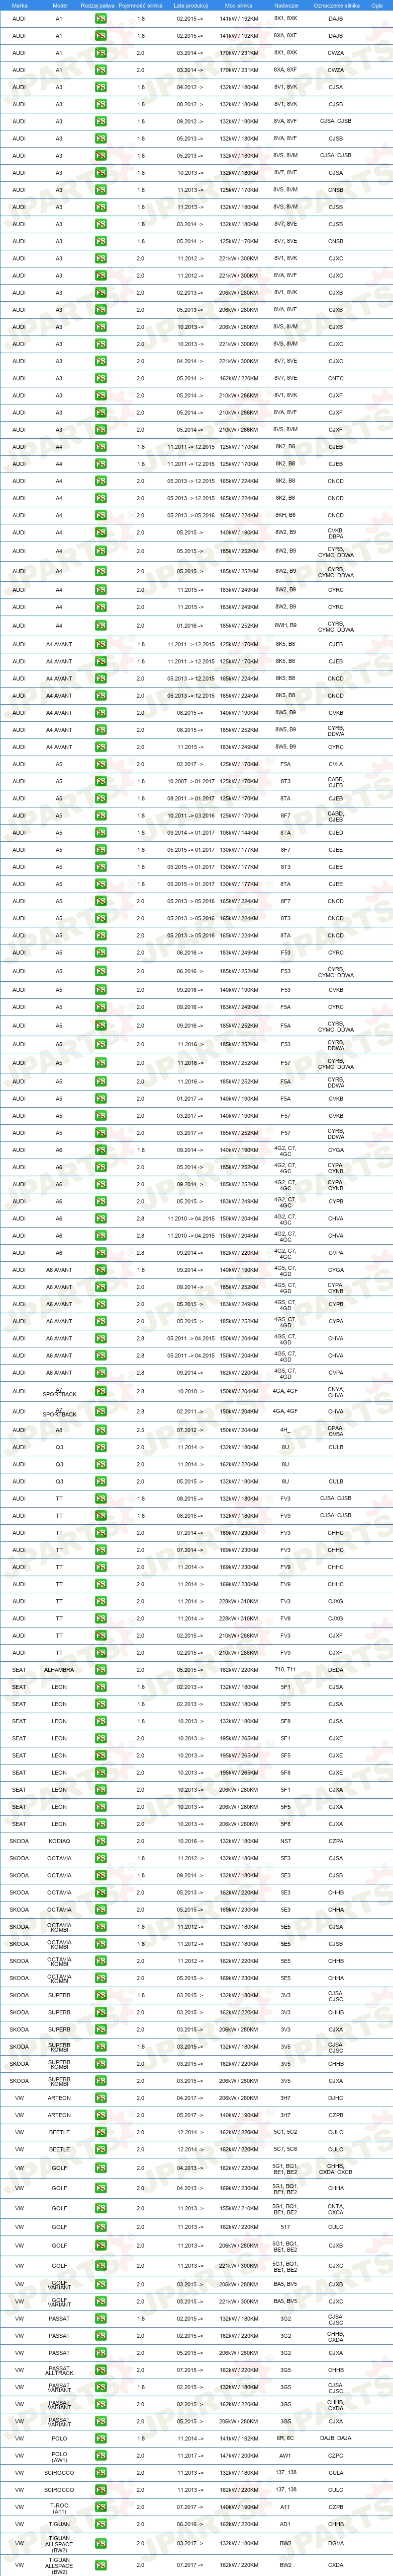
Task: Click fuel icon in Audi A4 CVKB, DBPA row
Action: click(x=101, y=533)
